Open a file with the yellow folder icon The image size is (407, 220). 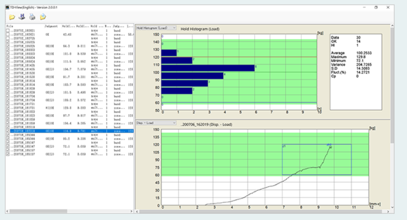12,17
